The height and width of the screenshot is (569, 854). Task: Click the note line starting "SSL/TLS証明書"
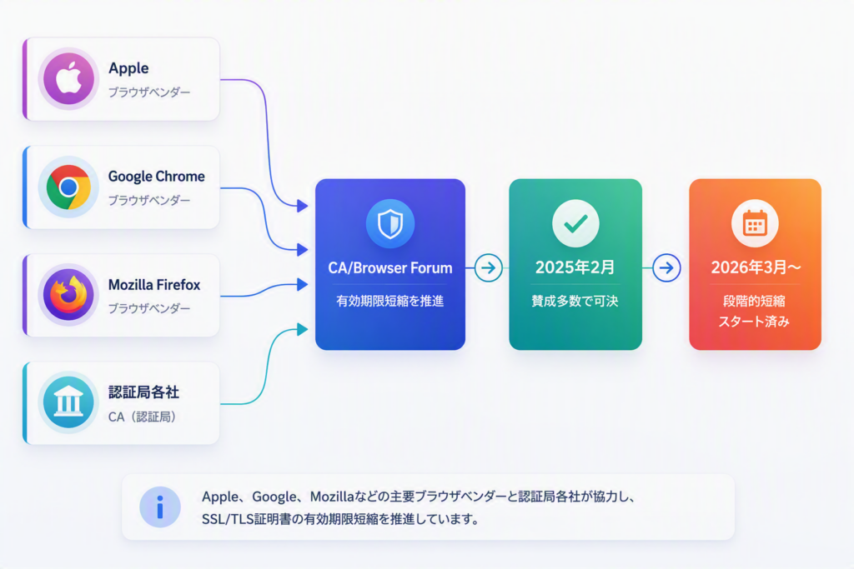(340, 519)
